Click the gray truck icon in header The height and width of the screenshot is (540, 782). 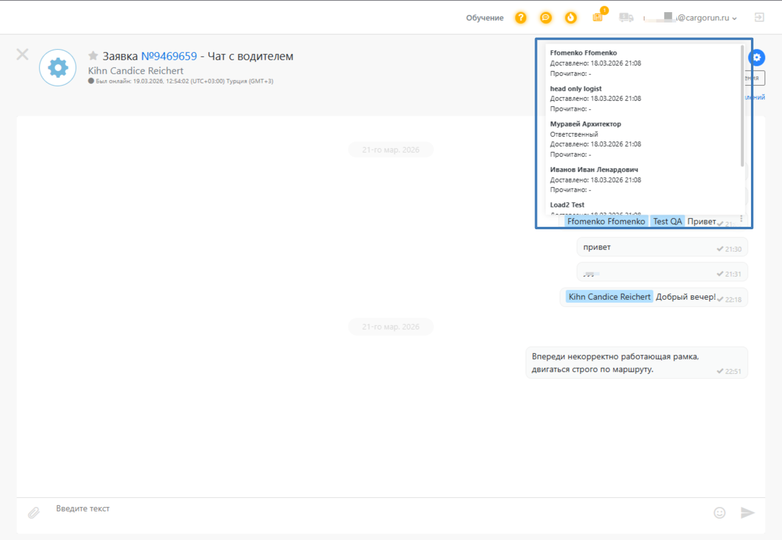626,18
